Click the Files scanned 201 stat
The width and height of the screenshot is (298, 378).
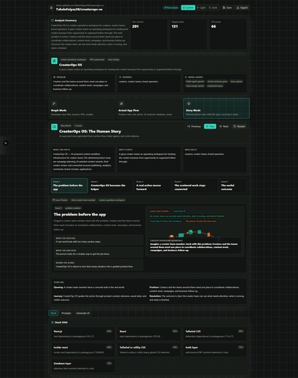pos(149,34)
